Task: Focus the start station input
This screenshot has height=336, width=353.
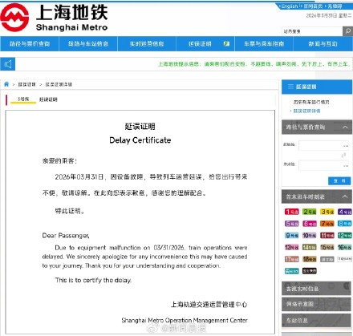Action: (323, 146)
